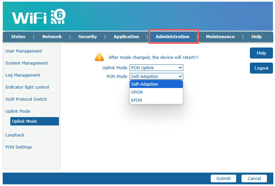
Task: Go to System Management
Action: pos(27,63)
